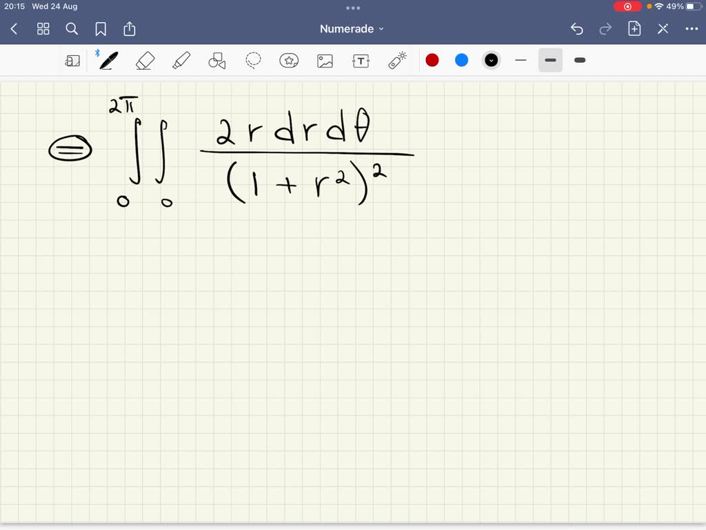Select the thickest stroke width
The image size is (706, 530).
(579, 60)
